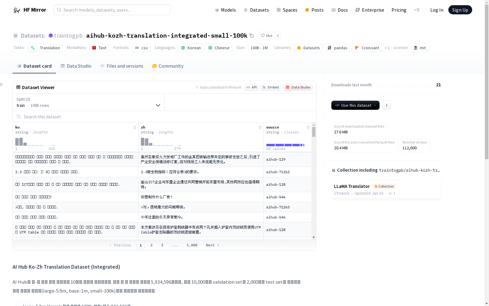Sort the source column with its sort icon
The image size is (489, 306).
(x=308, y=127)
